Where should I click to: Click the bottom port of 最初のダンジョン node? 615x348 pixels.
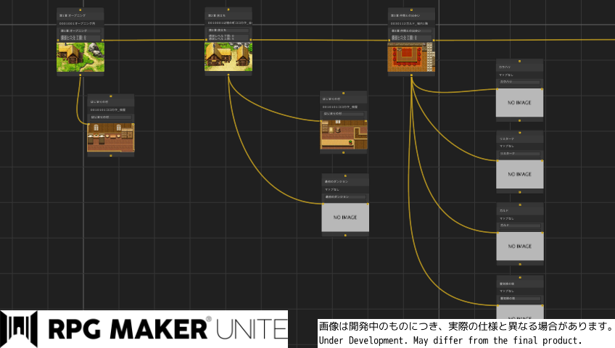click(x=345, y=235)
